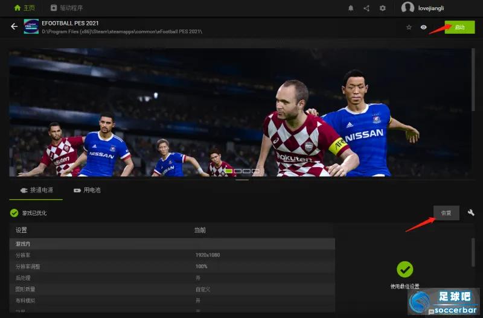Select the 分辨率 setting row
Viewport: 483px width, 318px height.
tap(172, 255)
